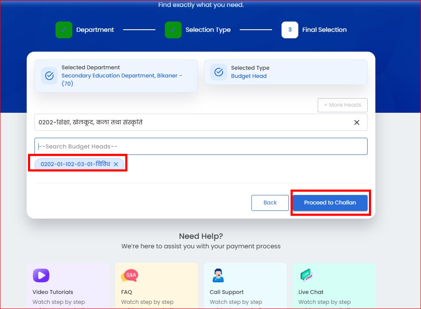Click the More Heads button
421x309 pixels.
tap(342, 105)
